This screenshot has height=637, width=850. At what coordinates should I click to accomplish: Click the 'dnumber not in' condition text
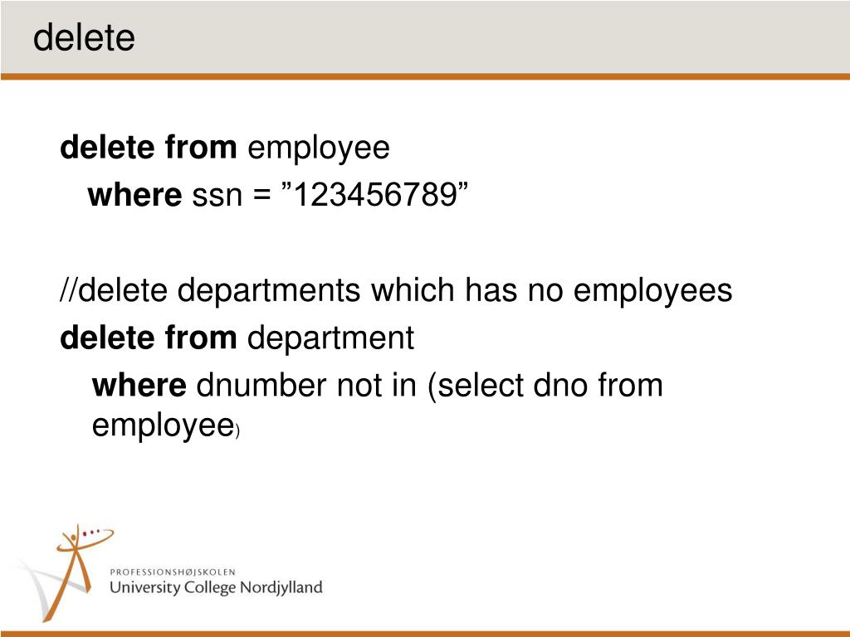(305, 385)
